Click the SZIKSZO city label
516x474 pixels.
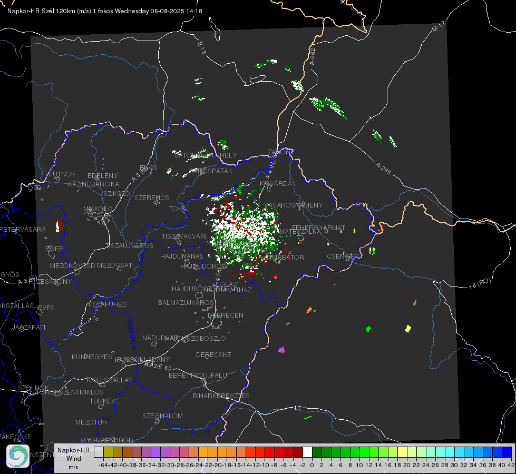pyautogui.click(x=116, y=193)
